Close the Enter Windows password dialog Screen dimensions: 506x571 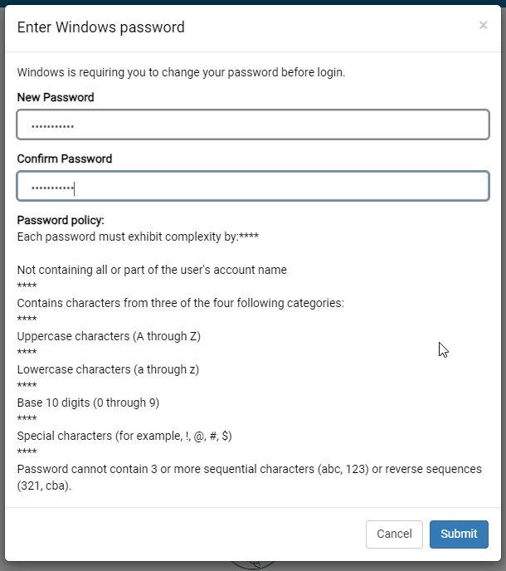[x=483, y=26]
